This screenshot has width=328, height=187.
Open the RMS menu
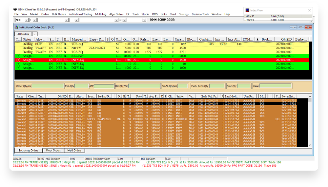pos(155,14)
